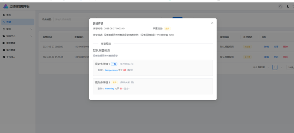
Task: Click the 插件管理 sidebar icon
Action: click(4, 50)
